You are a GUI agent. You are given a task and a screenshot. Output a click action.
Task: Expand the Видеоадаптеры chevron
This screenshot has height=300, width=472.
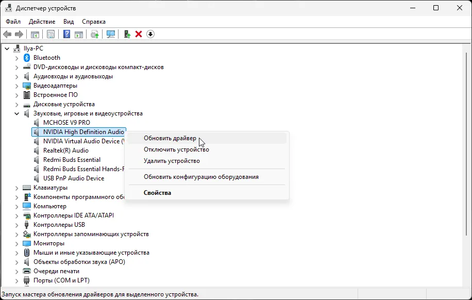coord(17,86)
